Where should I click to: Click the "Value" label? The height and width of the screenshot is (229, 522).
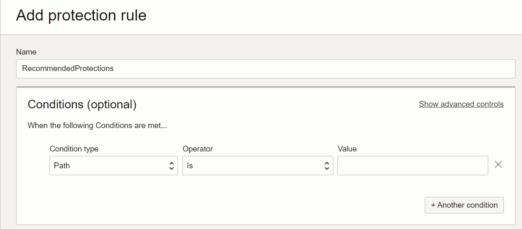point(347,149)
